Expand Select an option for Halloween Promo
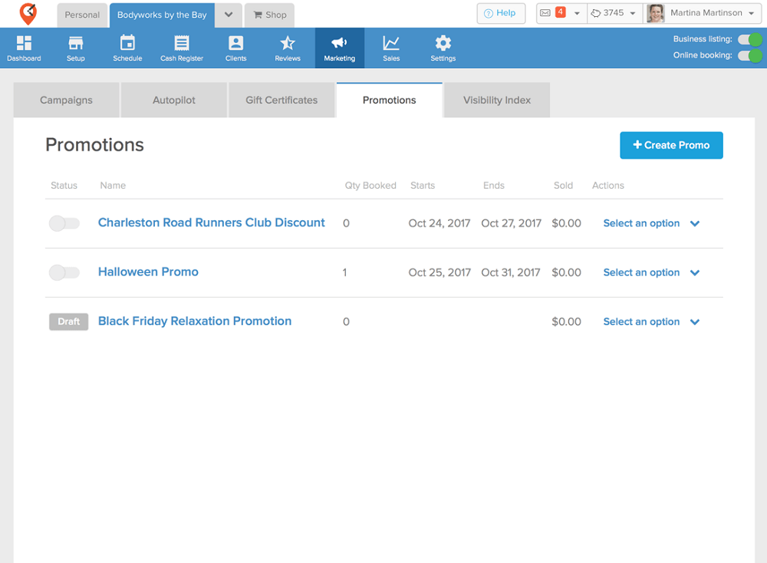Image resolution: width=767 pixels, height=563 pixels. pos(650,272)
